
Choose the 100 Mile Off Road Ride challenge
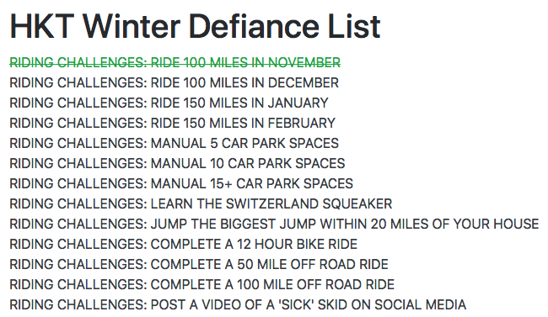click(x=202, y=285)
